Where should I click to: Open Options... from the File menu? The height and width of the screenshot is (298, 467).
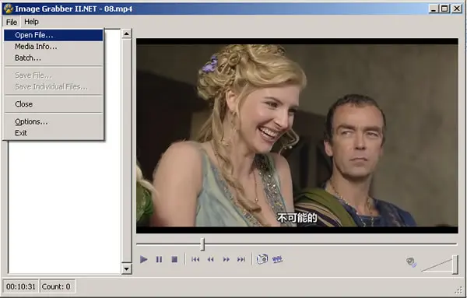click(x=54, y=121)
